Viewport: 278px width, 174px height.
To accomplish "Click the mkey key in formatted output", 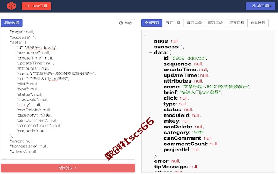I will point(171,121).
